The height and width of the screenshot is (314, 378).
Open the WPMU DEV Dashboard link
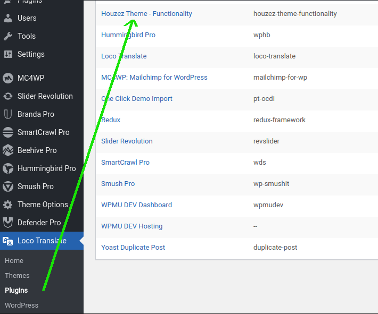coord(136,205)
